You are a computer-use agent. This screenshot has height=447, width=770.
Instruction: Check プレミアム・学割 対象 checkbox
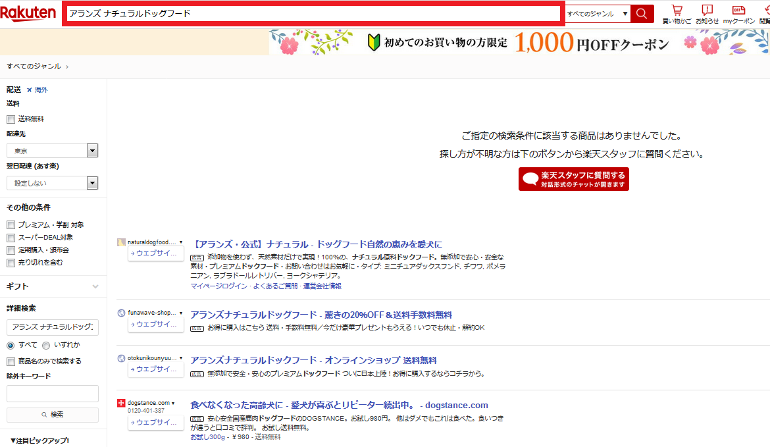coord(11,225)
